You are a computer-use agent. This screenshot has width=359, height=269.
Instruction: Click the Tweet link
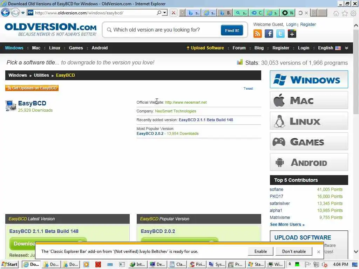[248, 89]
